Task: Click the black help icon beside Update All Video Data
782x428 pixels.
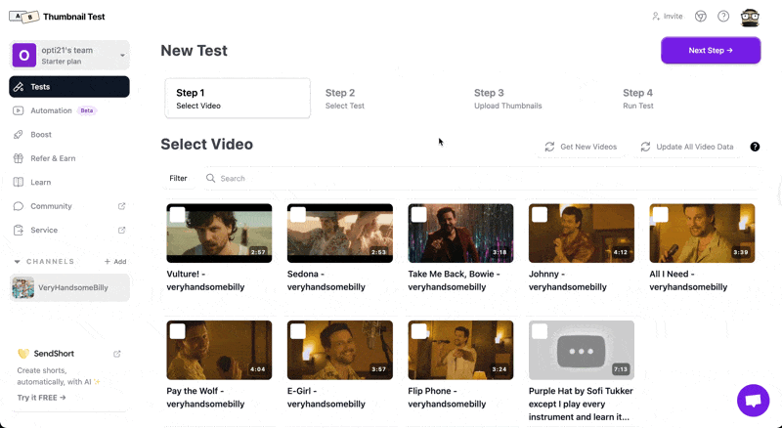Action: click(755, 147)
